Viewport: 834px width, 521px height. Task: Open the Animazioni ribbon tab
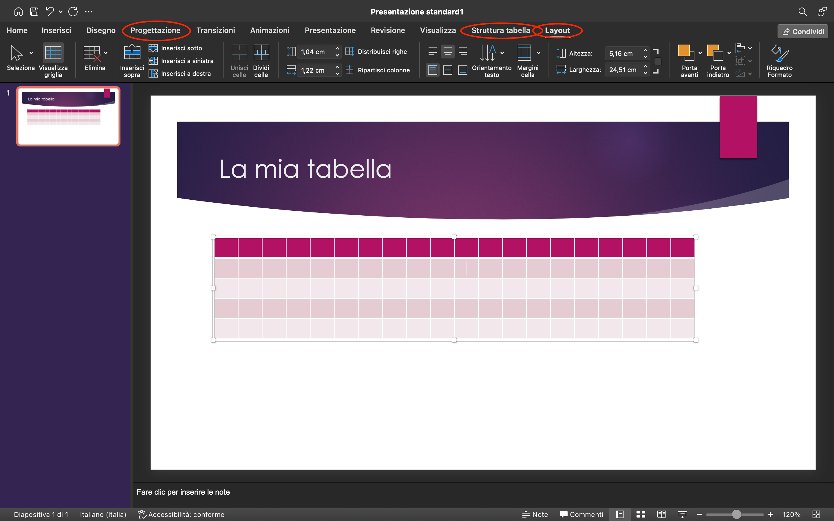coord(270,30)
